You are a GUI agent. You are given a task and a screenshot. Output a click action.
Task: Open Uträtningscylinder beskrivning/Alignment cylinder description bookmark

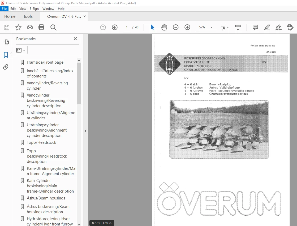47,130
